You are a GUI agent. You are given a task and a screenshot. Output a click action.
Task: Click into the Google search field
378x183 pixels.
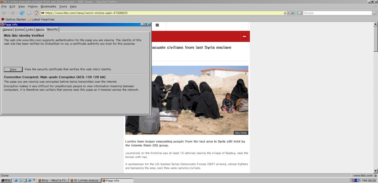(337, 13)
